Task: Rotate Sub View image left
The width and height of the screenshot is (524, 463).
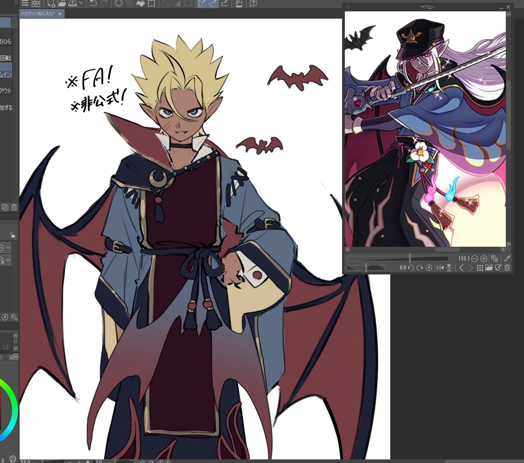Action: (411, 268)
